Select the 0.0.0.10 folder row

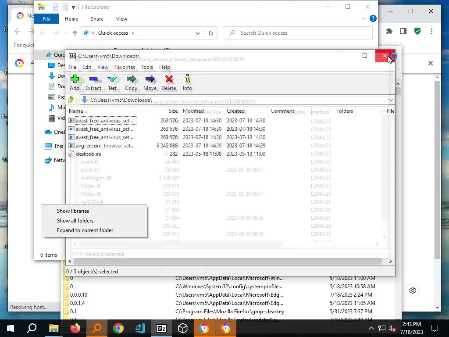click(229, 294)
